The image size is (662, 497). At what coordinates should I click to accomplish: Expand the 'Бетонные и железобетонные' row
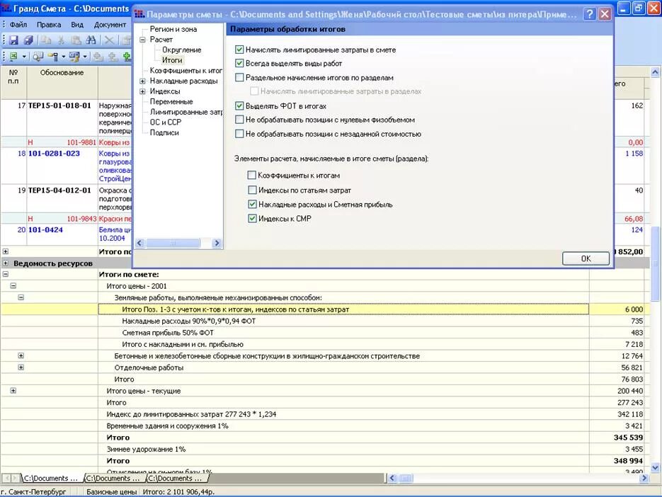point(21,355)
